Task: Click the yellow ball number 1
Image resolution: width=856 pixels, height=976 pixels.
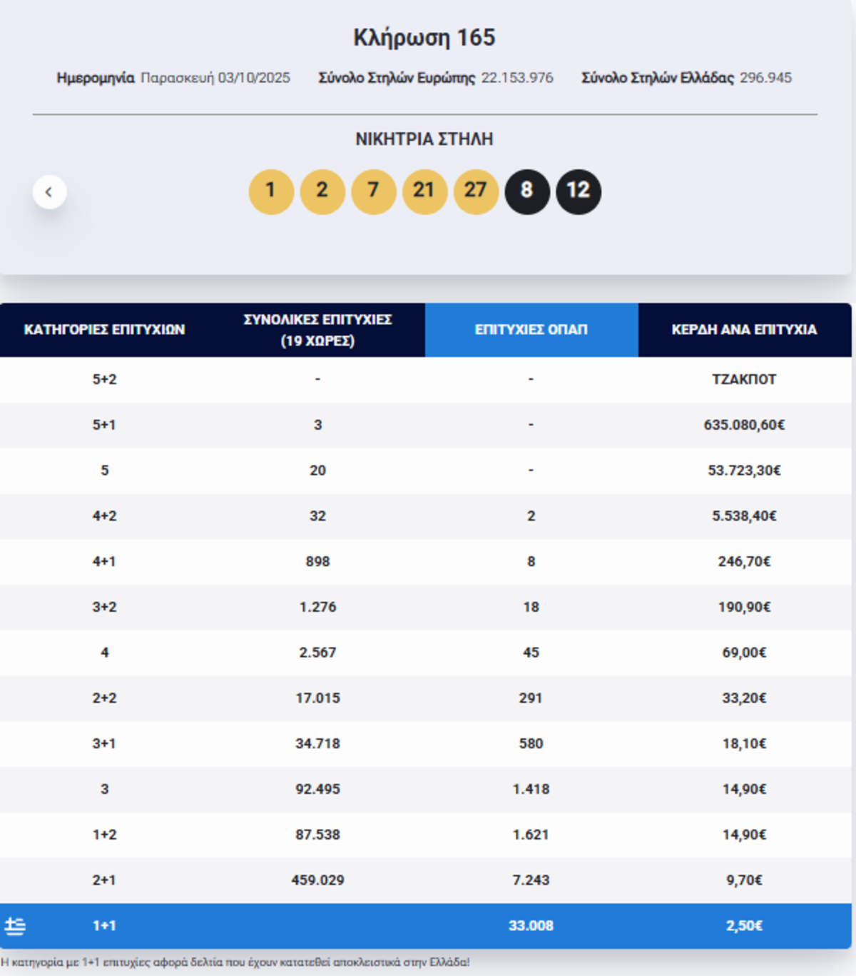Action: click(x=271, y=191)
